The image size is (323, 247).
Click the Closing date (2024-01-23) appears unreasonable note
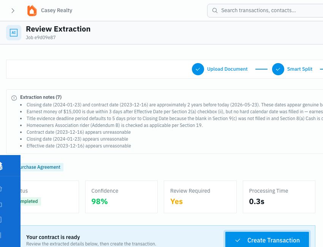[x=77, y=139]
